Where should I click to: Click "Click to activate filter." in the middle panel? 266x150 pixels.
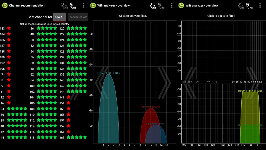tap(133, 16)
